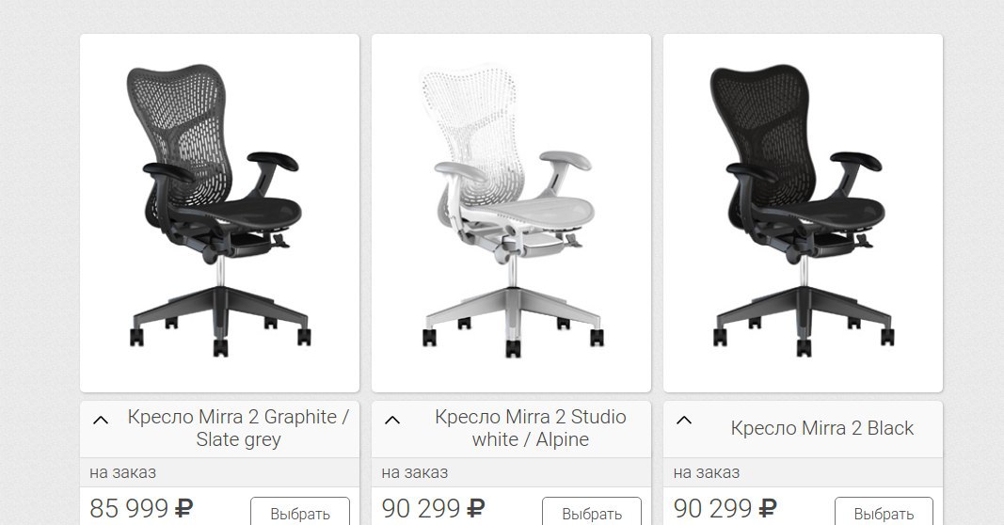This screenshot has width=1004, height=525.
Task: Click на заказ status under Studio white chair
Action: pos(415,473)
